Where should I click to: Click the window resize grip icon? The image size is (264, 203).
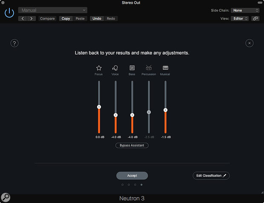262,192
